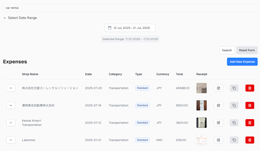The height and width of the screenshot is (151, 260).
Task: Click the Reset Form button
Action: (x=247, y=50)
